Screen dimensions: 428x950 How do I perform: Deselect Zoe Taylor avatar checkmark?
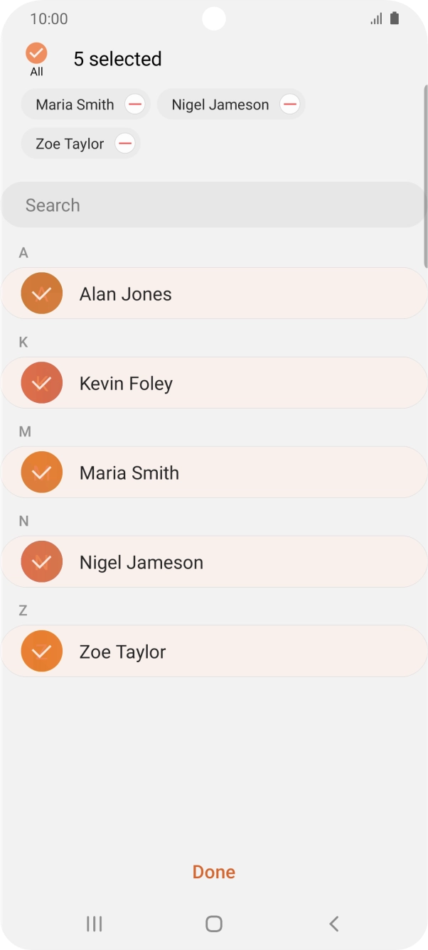pyautogui.click(x=42, y=652)
